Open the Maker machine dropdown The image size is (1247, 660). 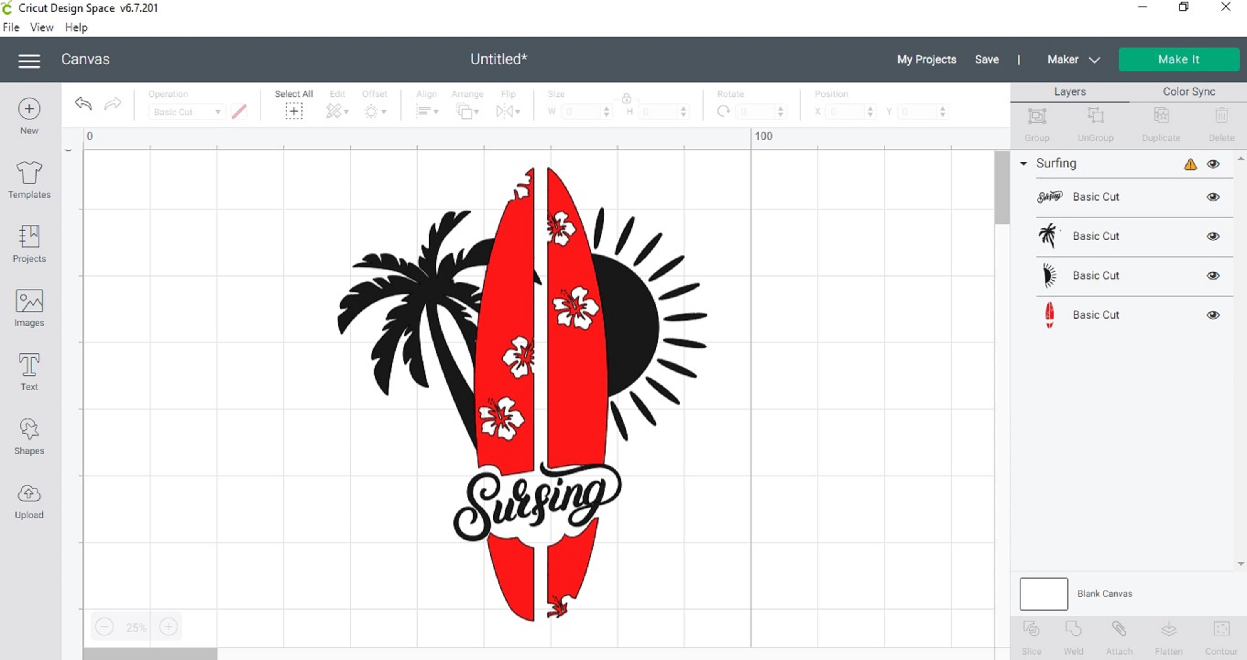(1074, 59)
